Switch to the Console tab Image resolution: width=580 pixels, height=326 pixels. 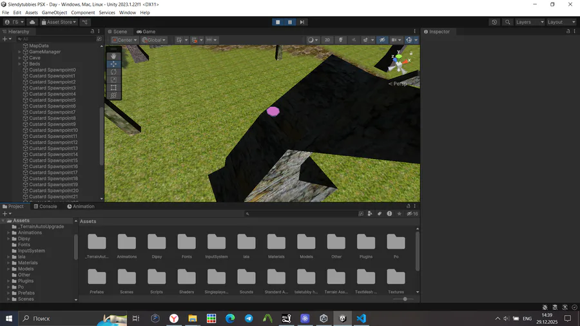pyautogui.click(x=46, y=207)
